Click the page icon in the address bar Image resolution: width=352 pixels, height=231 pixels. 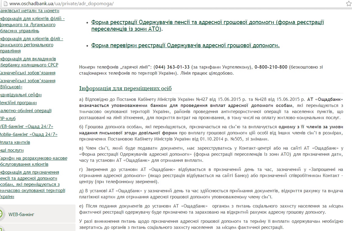click(x=5, y=4)
